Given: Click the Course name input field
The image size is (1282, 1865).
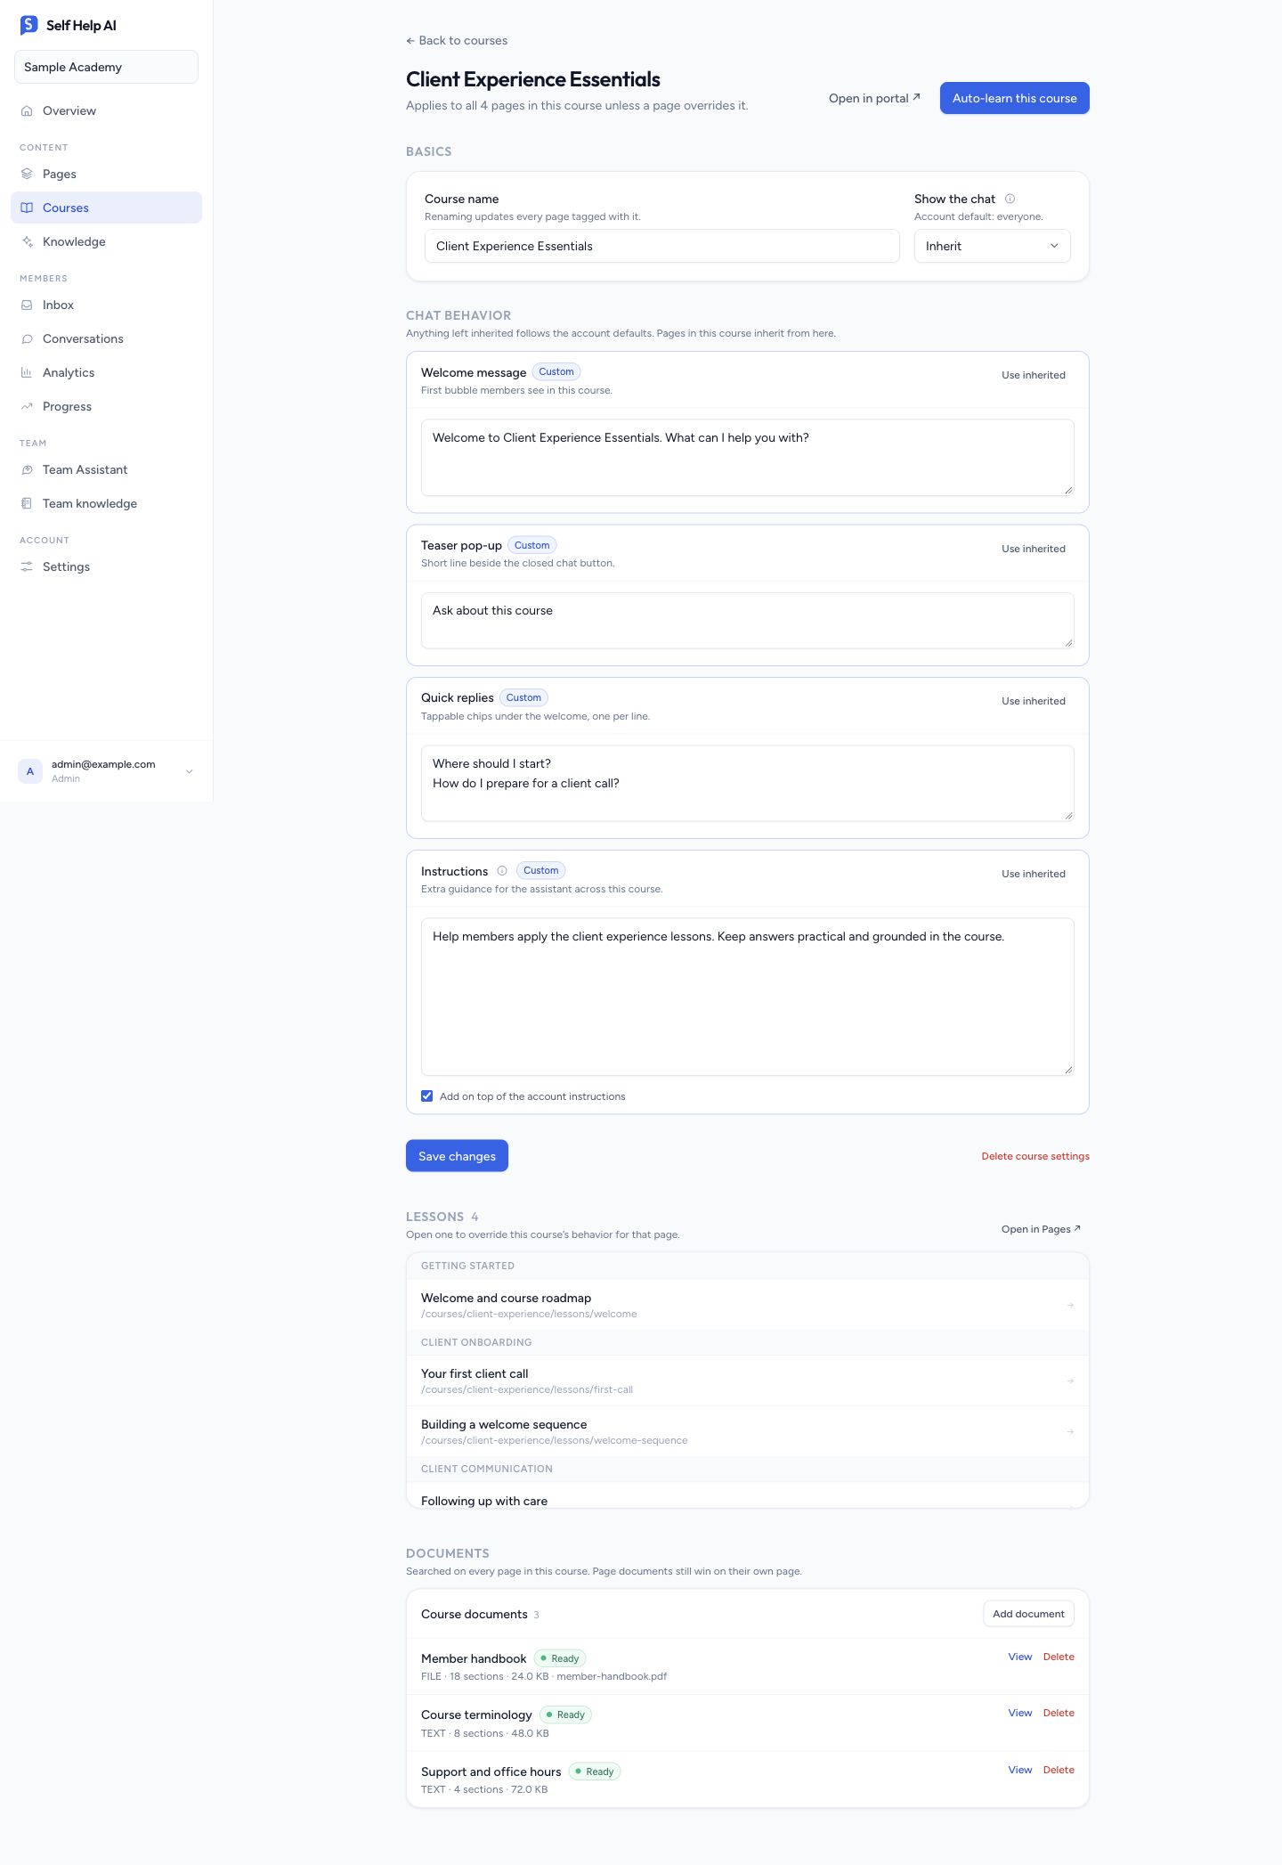Looking at the screenshot, I should pyautogui.click(x=661, y=247).
